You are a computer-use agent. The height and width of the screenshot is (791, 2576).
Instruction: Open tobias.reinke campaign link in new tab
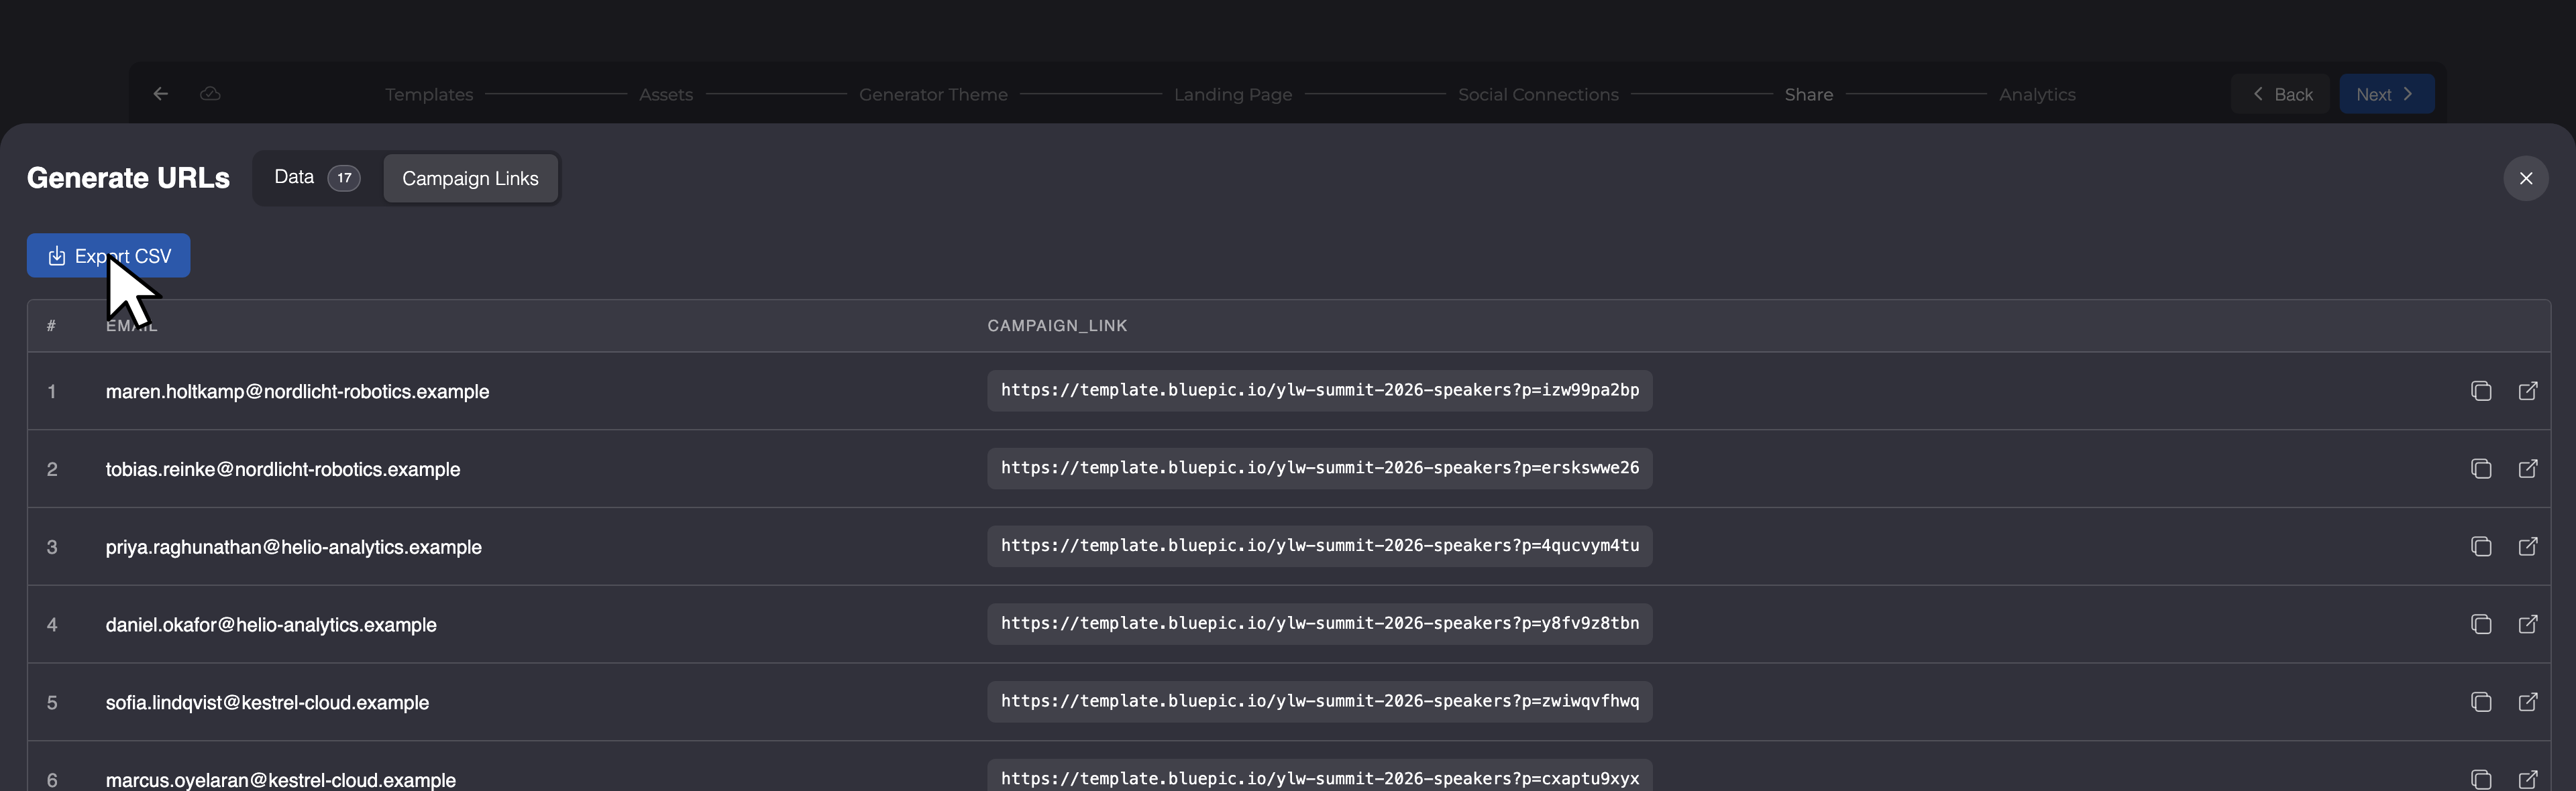click(x=2528, y=469)
